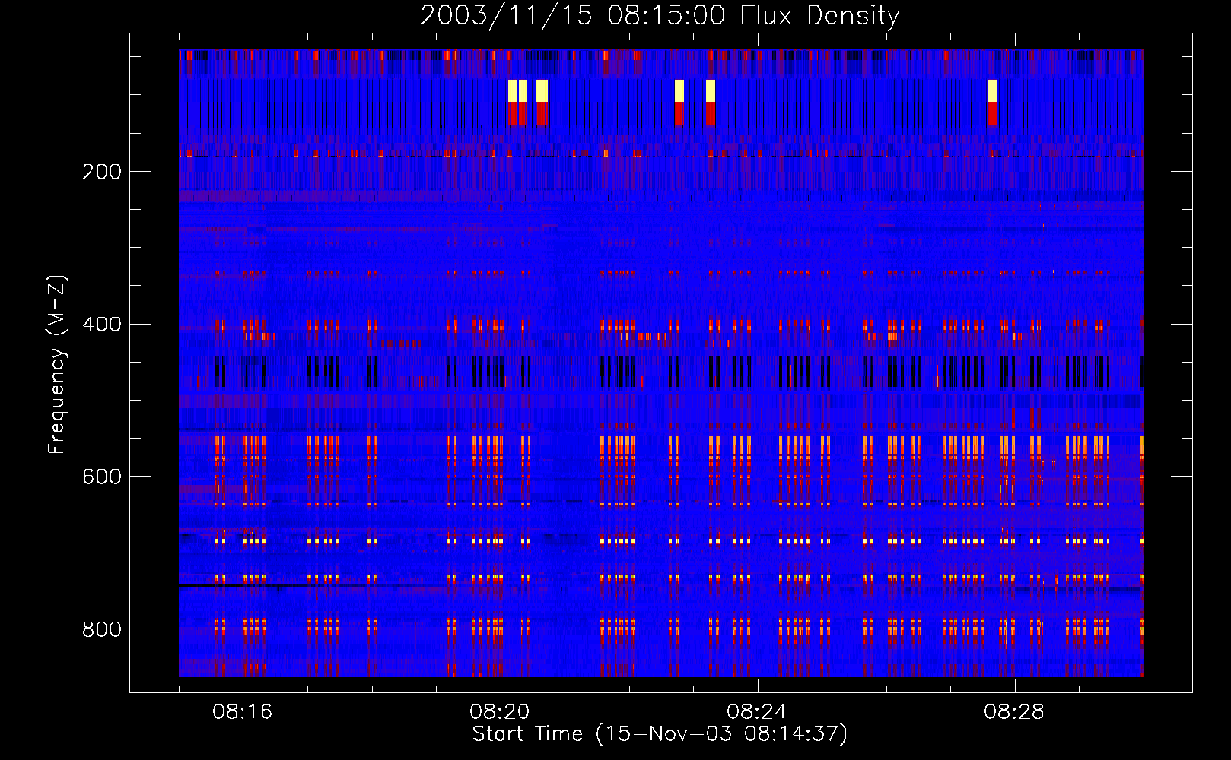Click the 08:16 time tick label
Viewport: 1231px width, 760px height.
243,712
